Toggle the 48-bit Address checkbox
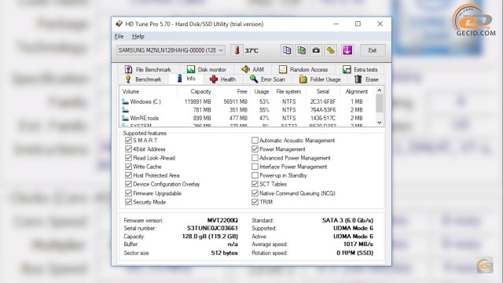The width and height of the screenshot is (503, 283). 128,149
